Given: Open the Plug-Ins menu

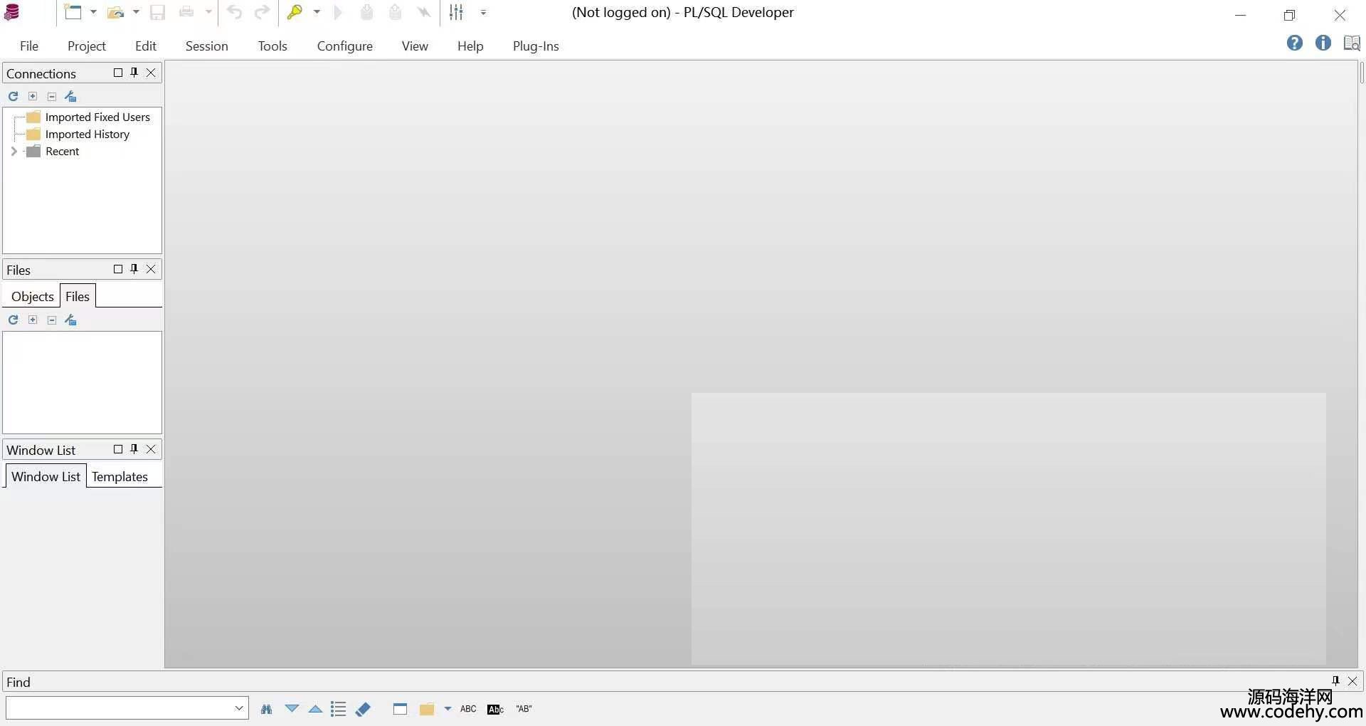Looking at the screenshot, I should coord(536,46).
